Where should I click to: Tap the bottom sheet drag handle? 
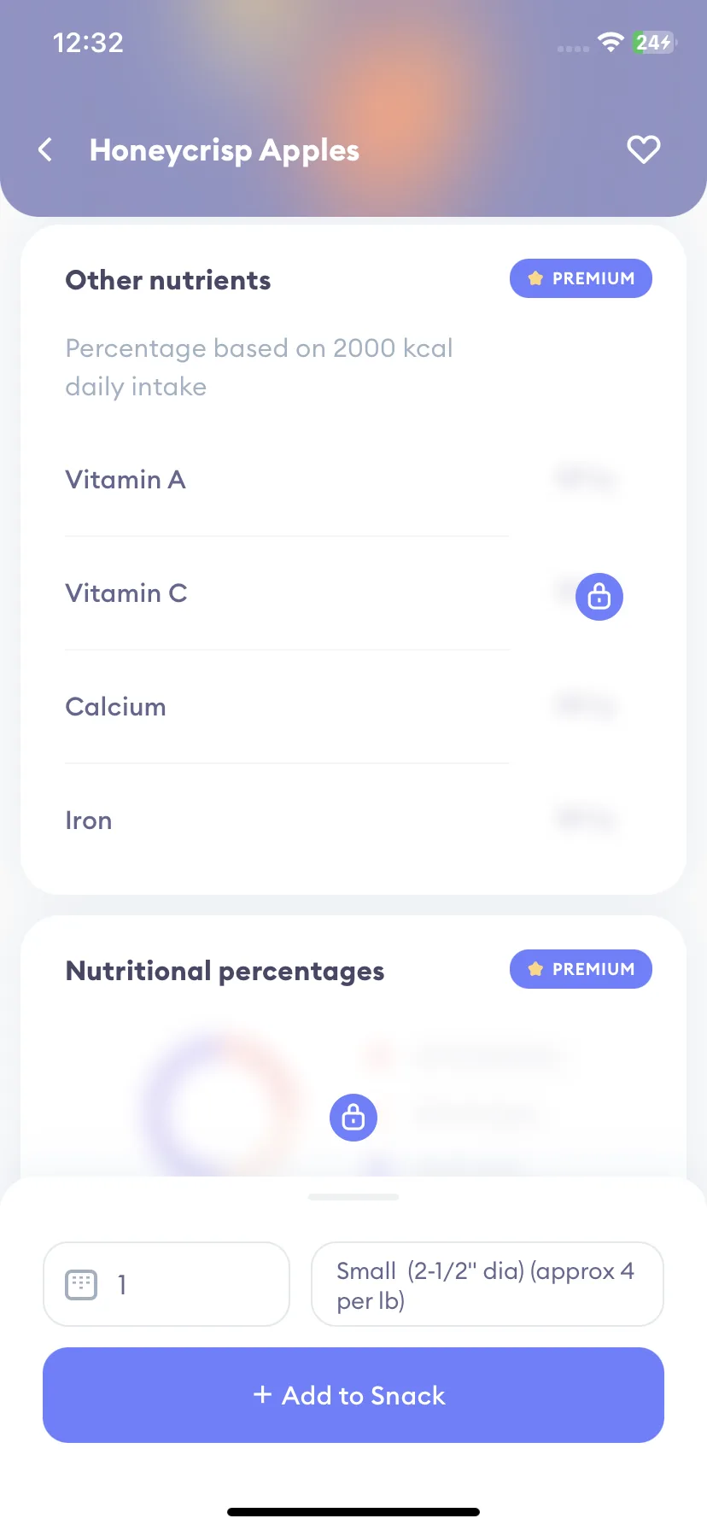click(x=353, y=1197)
